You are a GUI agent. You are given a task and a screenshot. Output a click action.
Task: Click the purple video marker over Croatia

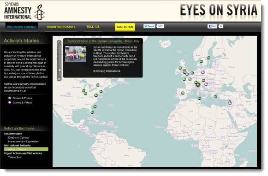pyautogui.click(x=206, y=84)
